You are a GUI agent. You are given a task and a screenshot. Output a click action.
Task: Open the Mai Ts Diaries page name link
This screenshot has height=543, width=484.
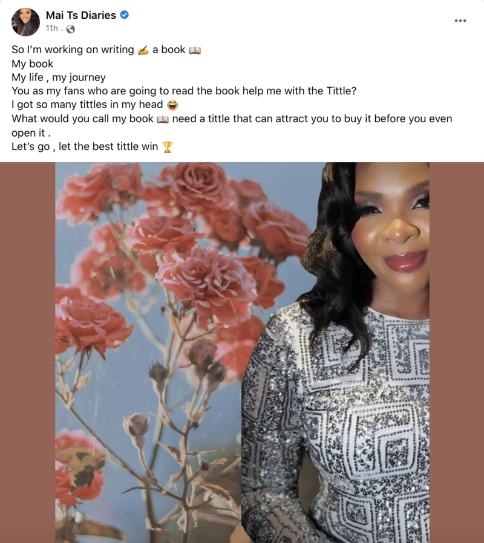(x=80, y=15)
